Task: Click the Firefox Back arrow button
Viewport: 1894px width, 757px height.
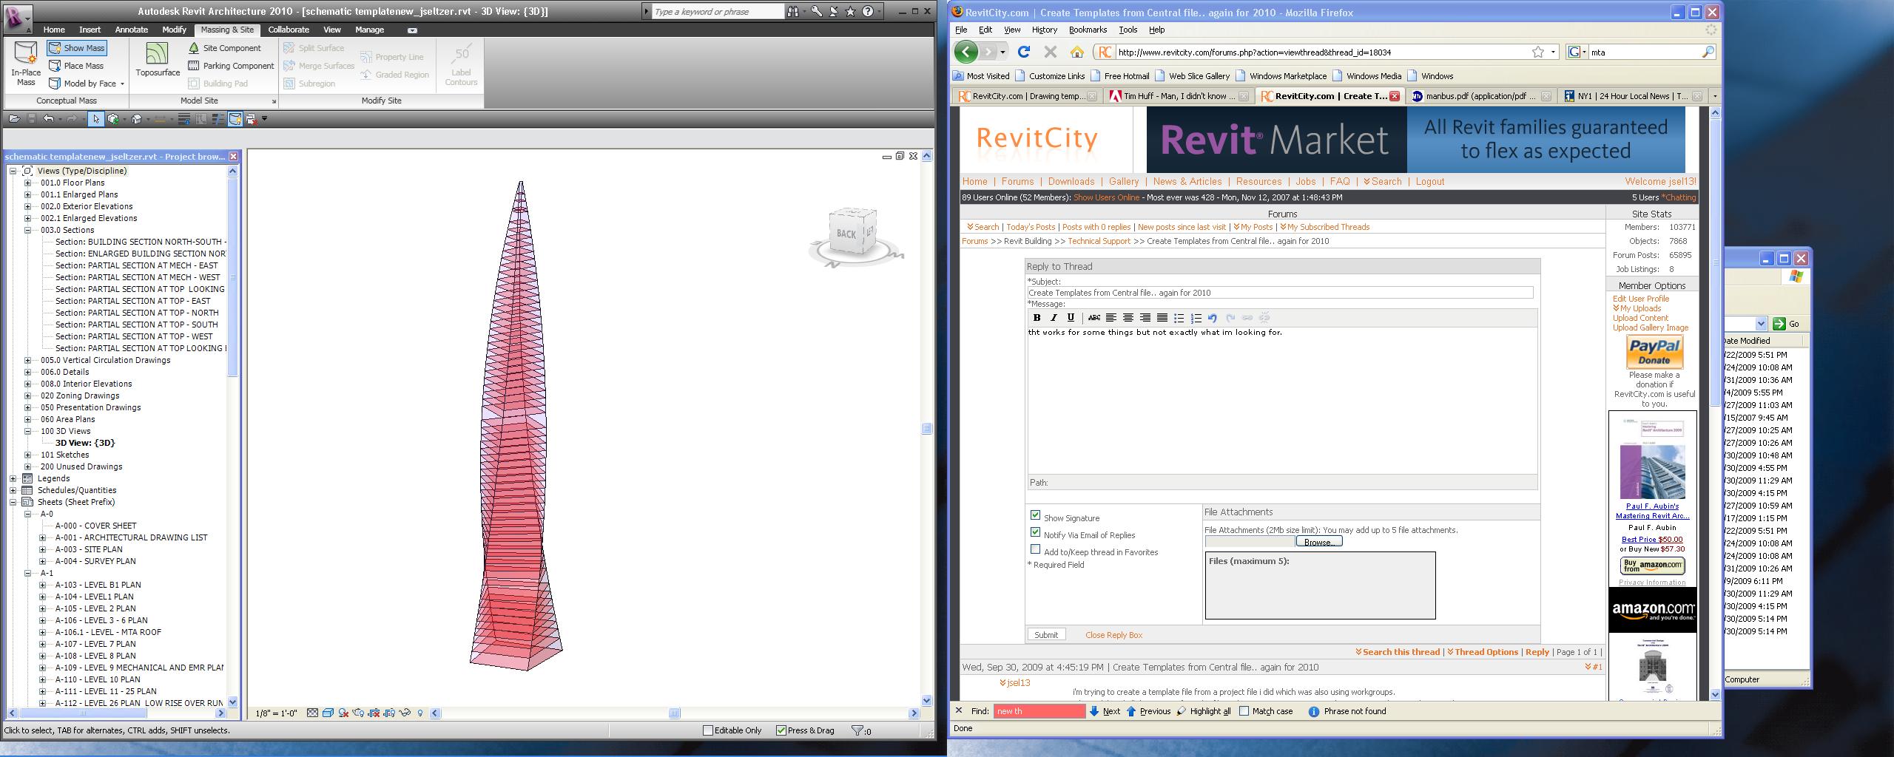Action: click(x=965, y=52)
